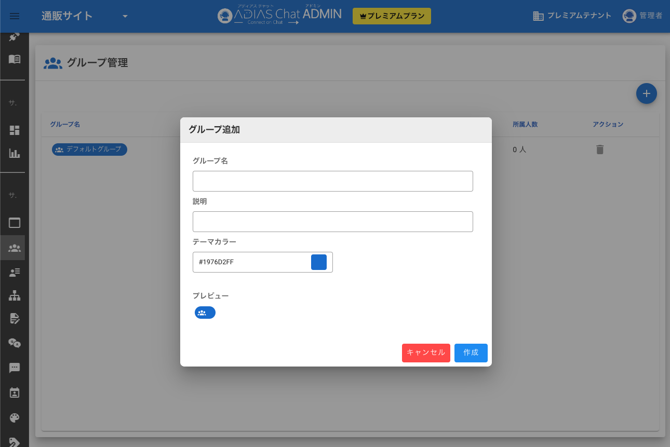Click the calendar schedule sidebar icon
Image resolution: width=670 pixels, height=447 pixels.
[15, 392]
